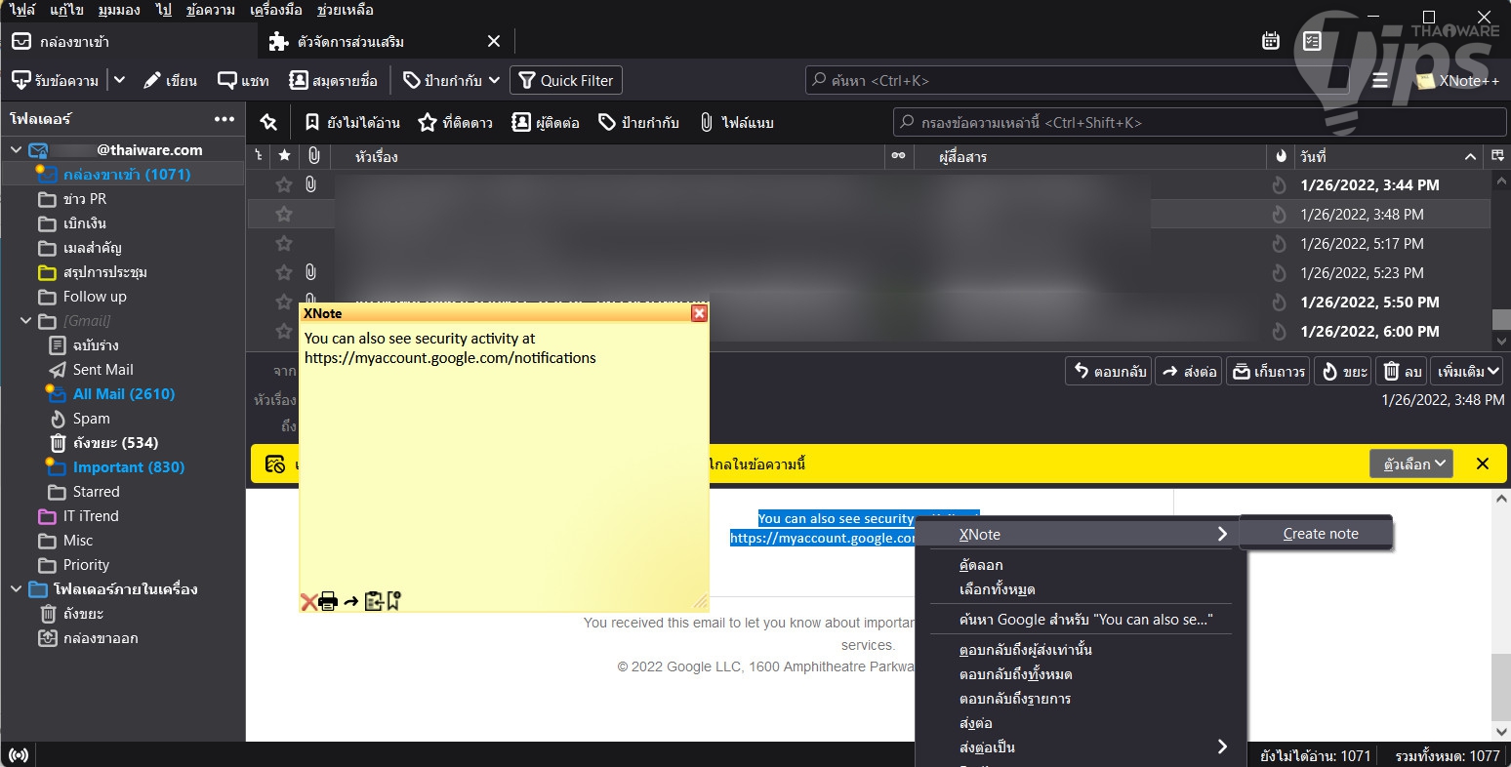Click the arrow icon in XNote
Image resolution: width=1511 pixels, height=767 pixels.
click(351, 602)
